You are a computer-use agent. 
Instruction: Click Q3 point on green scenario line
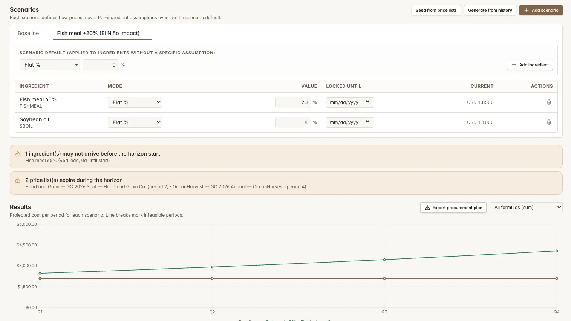point(384,260)
